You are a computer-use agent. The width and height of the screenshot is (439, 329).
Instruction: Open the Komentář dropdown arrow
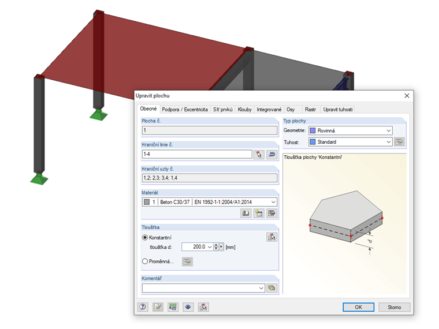[261, 288]
